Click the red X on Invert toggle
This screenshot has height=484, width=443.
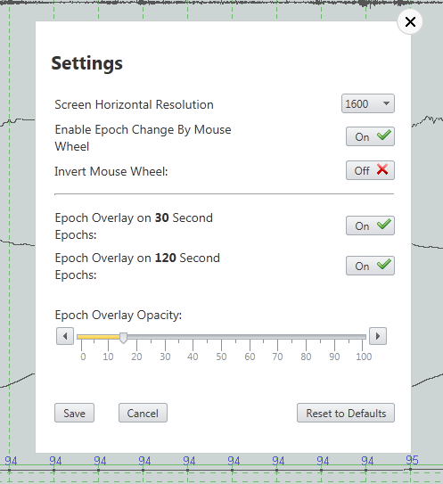pos(382,169)
